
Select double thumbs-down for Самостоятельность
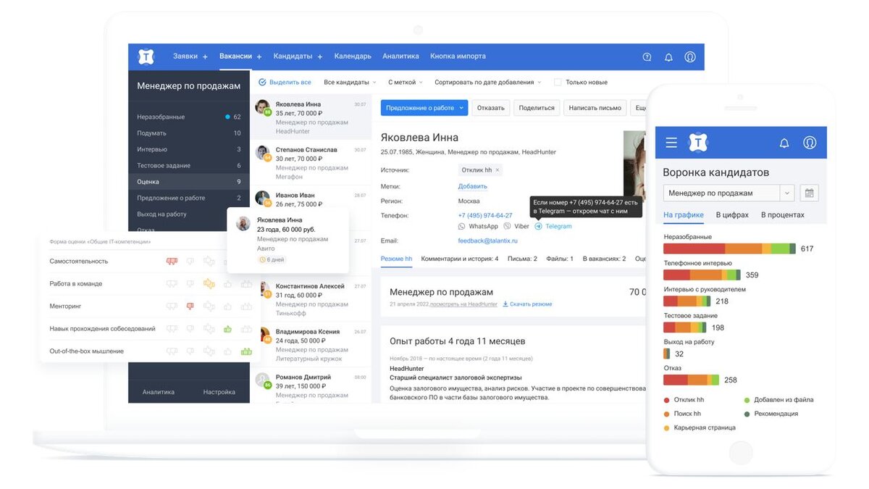[x=172, y=261]
